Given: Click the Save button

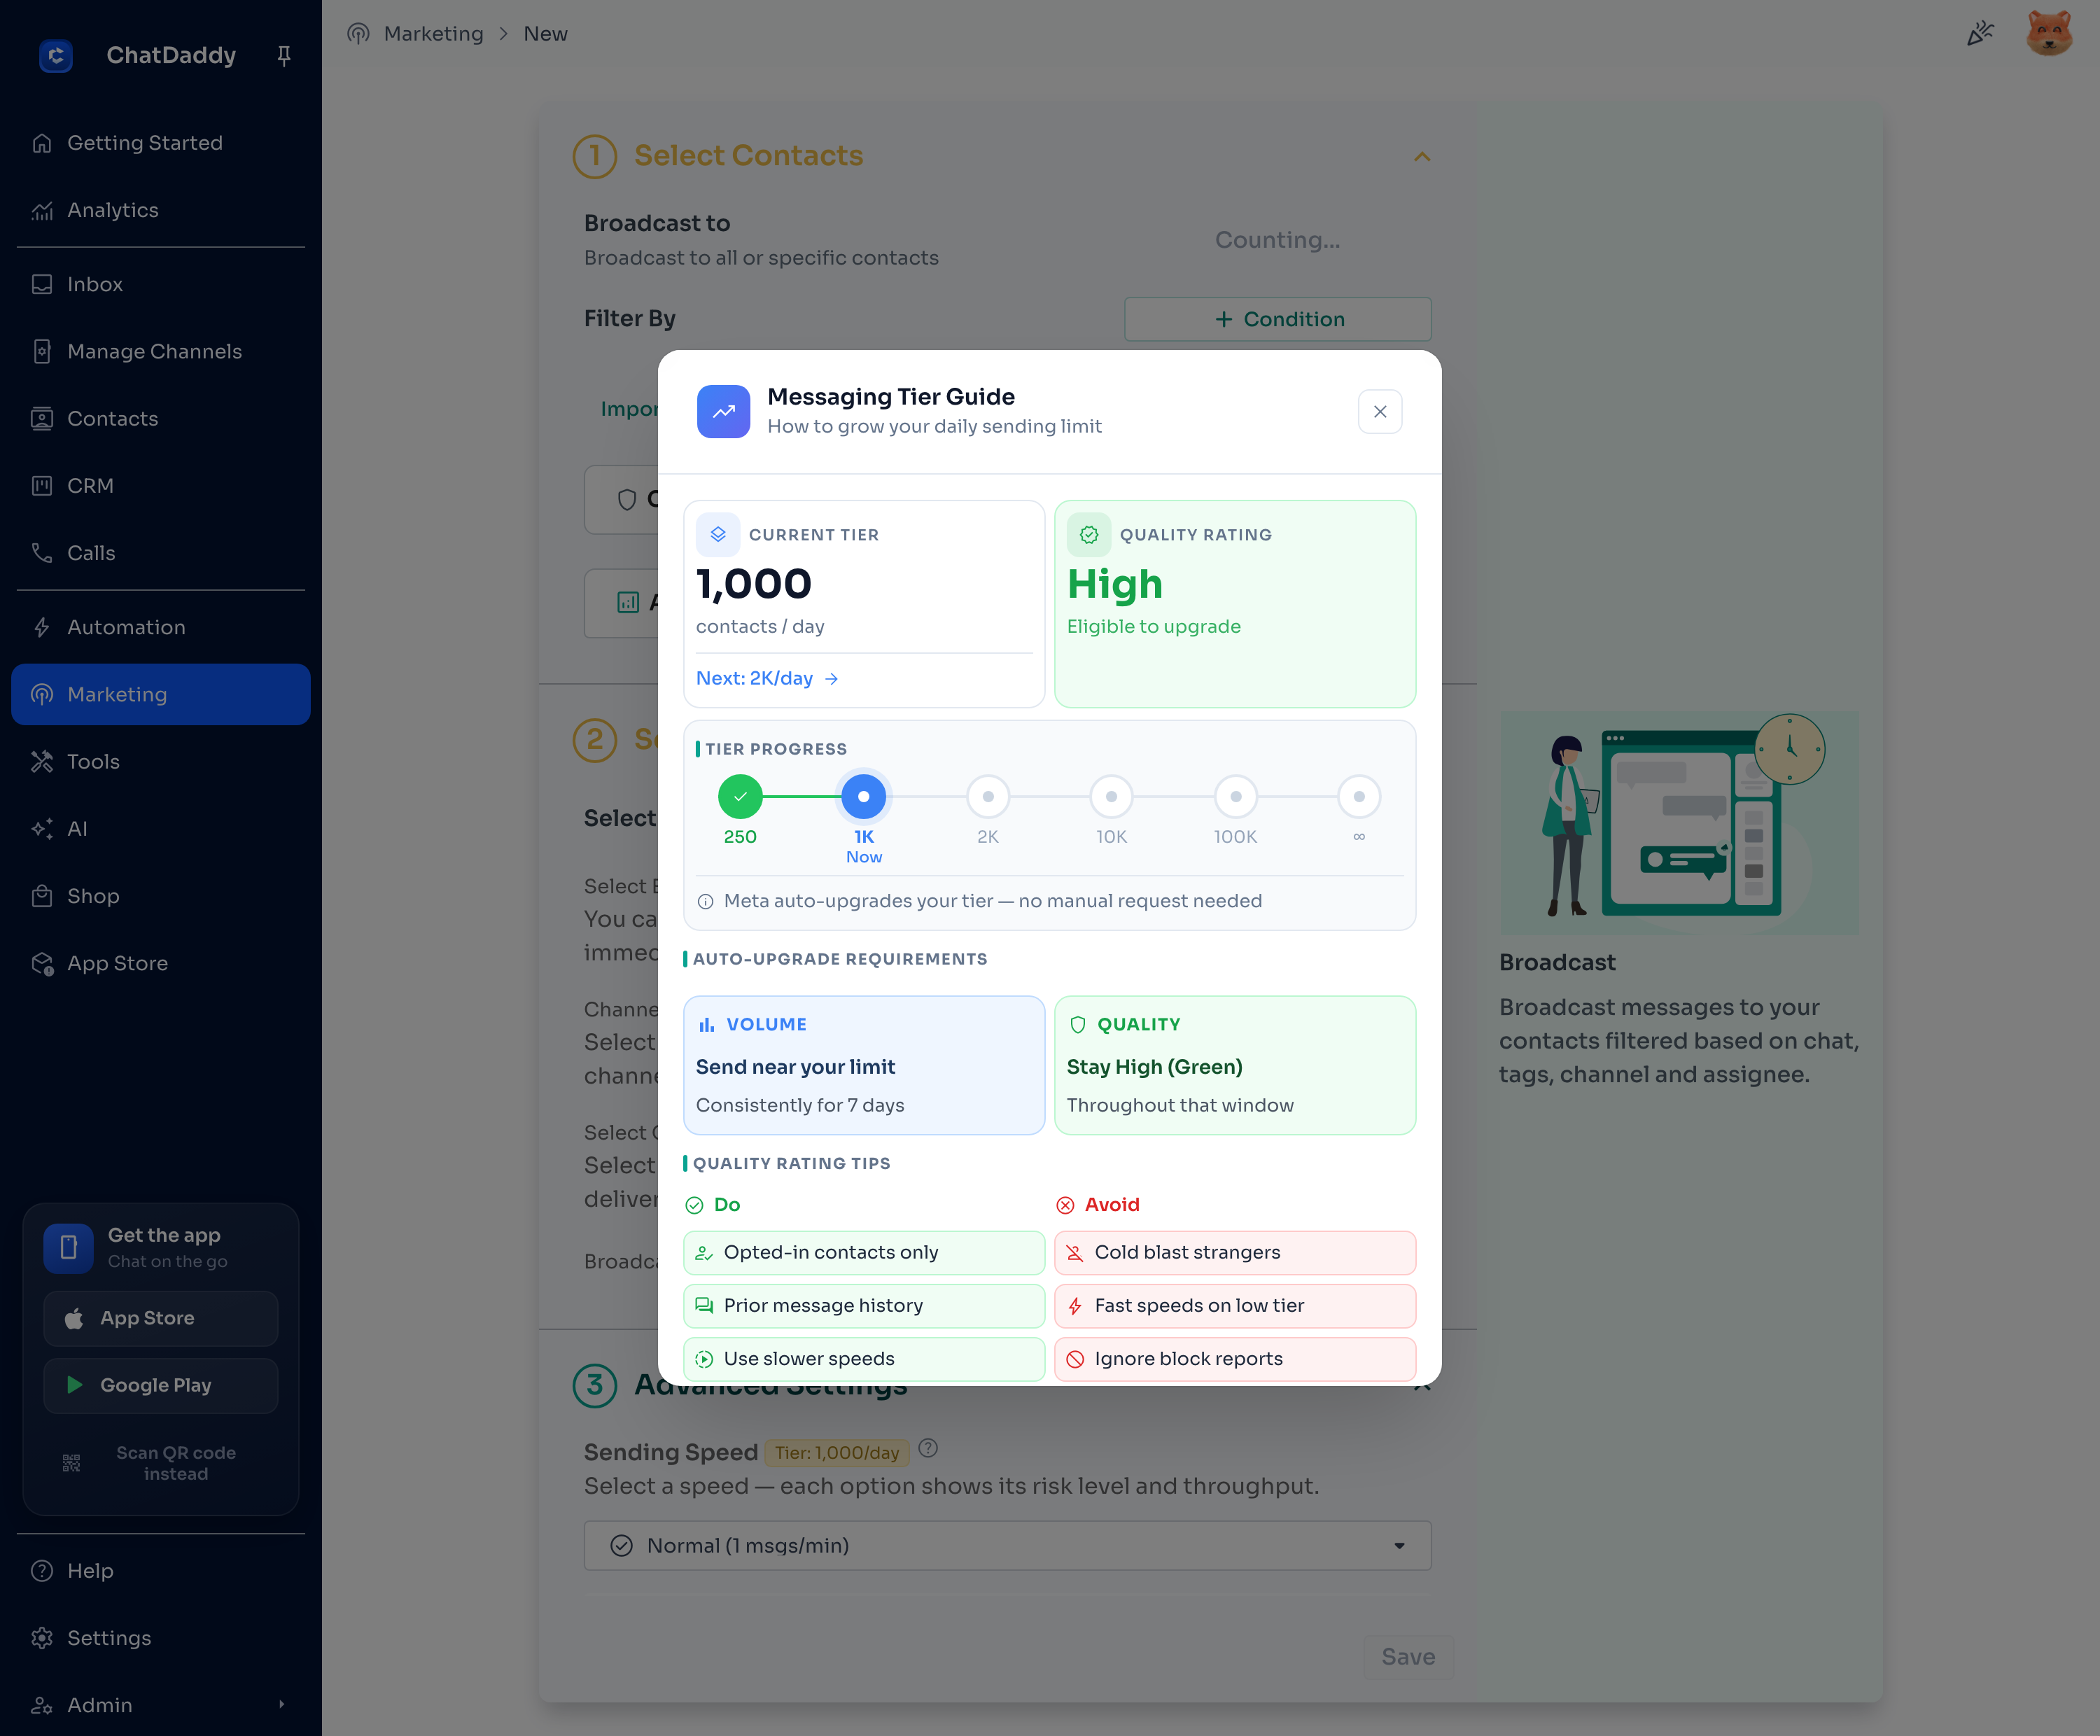Looking at the screenshot, I should coord(1408,1656).
